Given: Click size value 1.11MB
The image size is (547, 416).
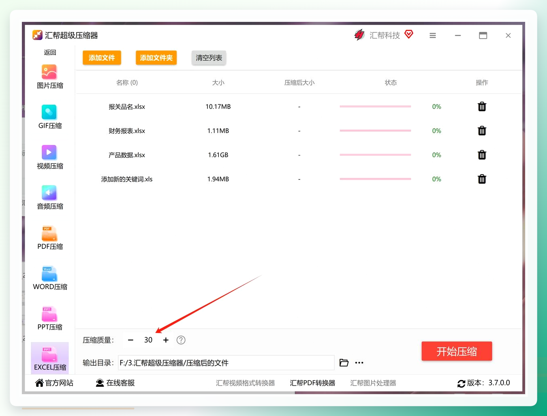Looking at the screenshot, I should [x=218, y=131].
